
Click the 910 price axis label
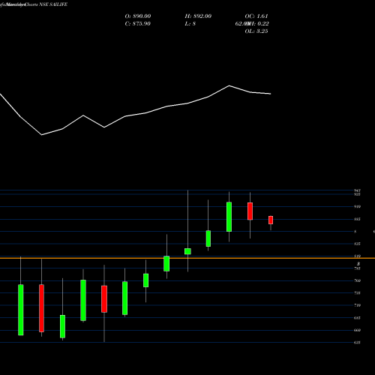click(357, 206)
